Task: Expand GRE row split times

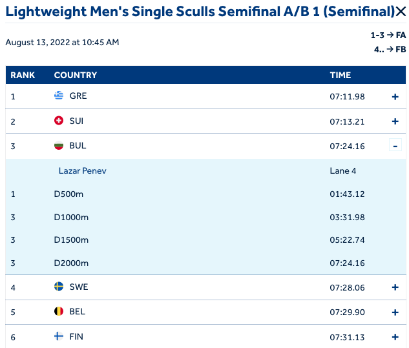Action: [395, 96]
